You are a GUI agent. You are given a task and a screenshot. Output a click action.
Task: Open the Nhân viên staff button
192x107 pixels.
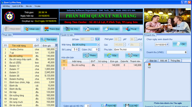[32, 29]
